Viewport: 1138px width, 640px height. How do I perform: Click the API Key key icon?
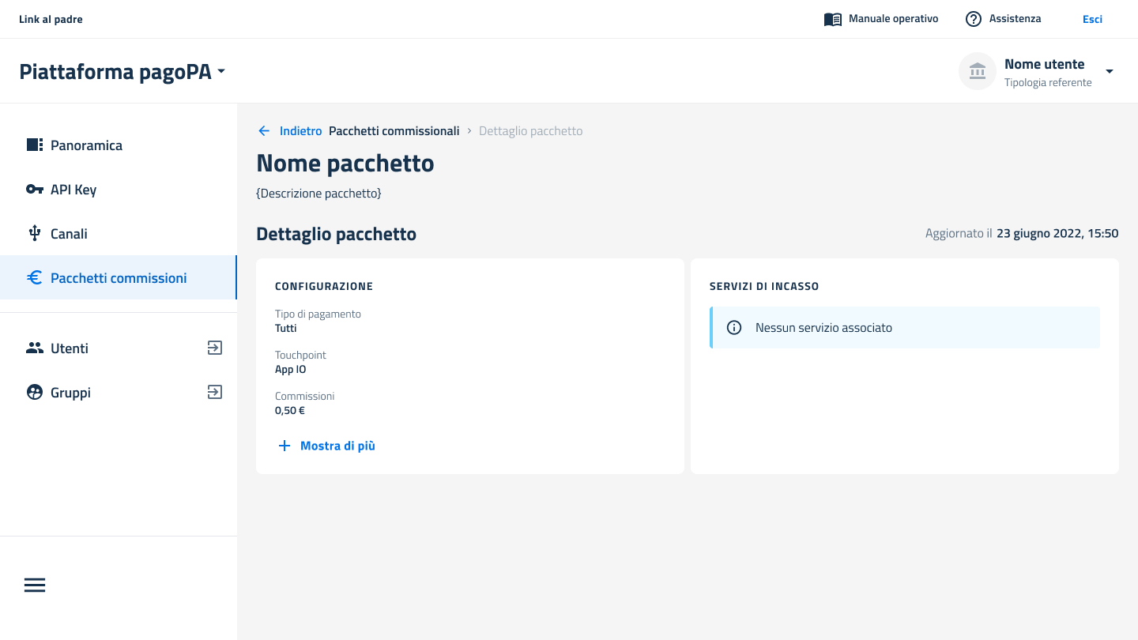click(x=35, y=190)
